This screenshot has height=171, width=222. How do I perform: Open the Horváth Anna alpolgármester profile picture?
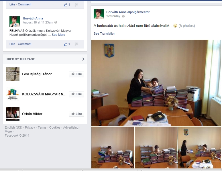click(99, 14)
